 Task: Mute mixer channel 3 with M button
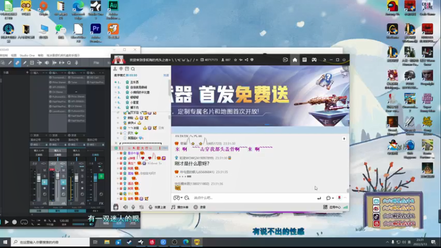(x=82, y=170)
